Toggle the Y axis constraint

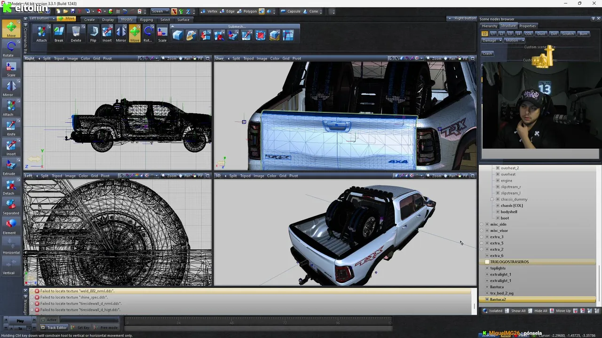181,11
